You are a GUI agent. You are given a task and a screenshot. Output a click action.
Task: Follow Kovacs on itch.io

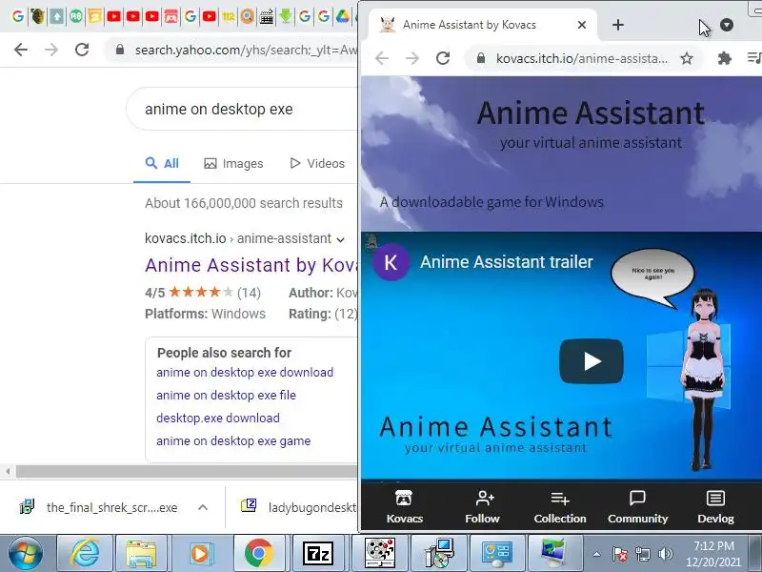[482, 507]
